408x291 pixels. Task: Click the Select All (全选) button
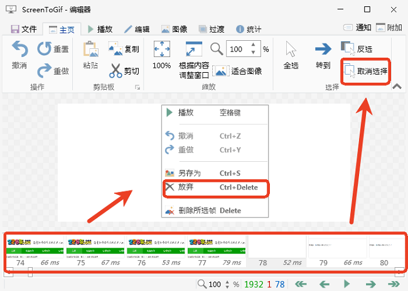point(291,55)
